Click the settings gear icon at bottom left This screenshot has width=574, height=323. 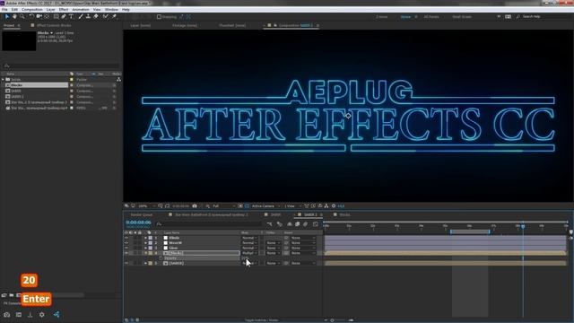coord(42,315)
